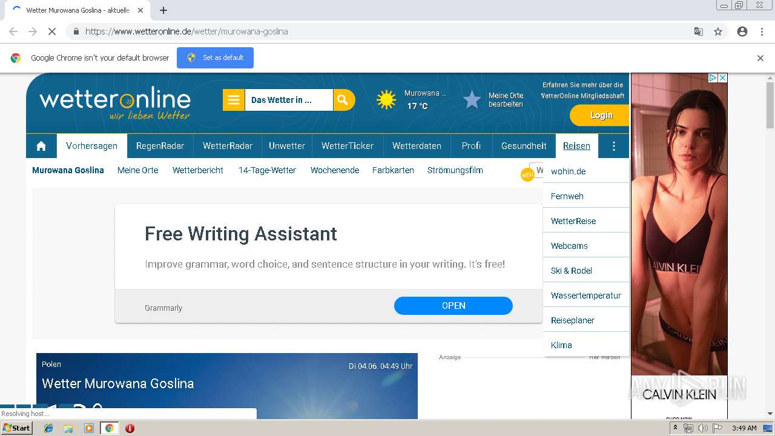Screen dimensions: 775x436
Task: Select the Vorhersagen tab
Action: [92, 146]
